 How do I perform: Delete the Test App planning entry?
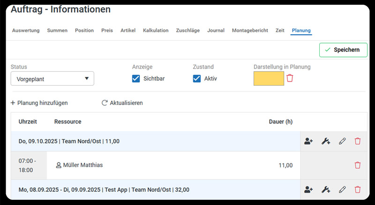pos(358,190)
